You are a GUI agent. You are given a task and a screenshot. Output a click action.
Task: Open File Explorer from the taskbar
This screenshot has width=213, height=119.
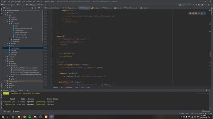[19, 117]
